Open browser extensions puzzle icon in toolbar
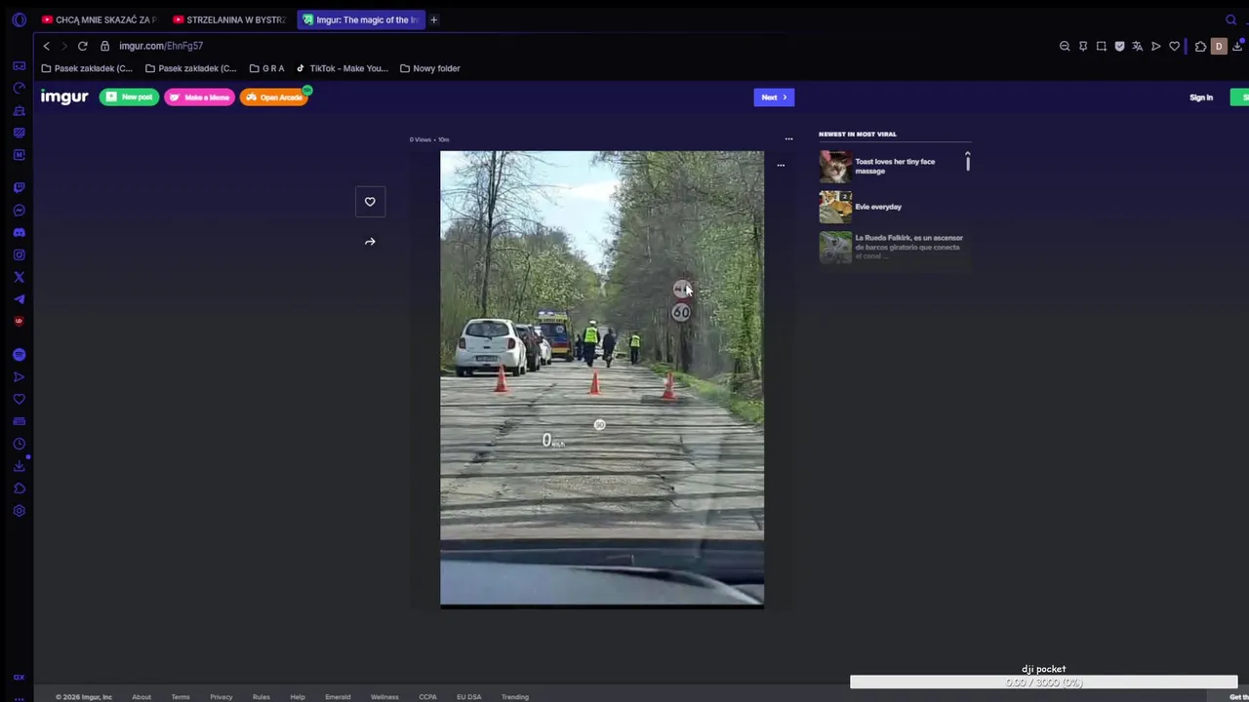The height and width of the screenshot is (702, 1249). click(1200, 46)
